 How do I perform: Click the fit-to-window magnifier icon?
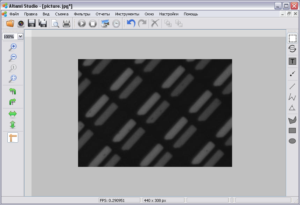coord(13,78)
